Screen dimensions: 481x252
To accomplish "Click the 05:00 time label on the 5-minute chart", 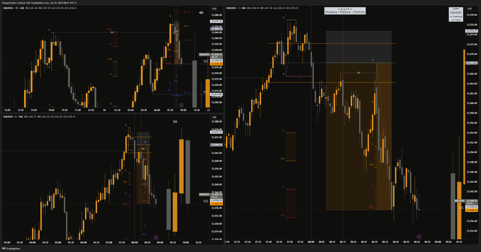I will 58,242.
